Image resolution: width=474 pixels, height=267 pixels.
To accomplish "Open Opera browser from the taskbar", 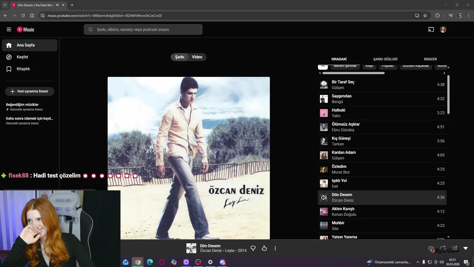I will pos(162,262).
